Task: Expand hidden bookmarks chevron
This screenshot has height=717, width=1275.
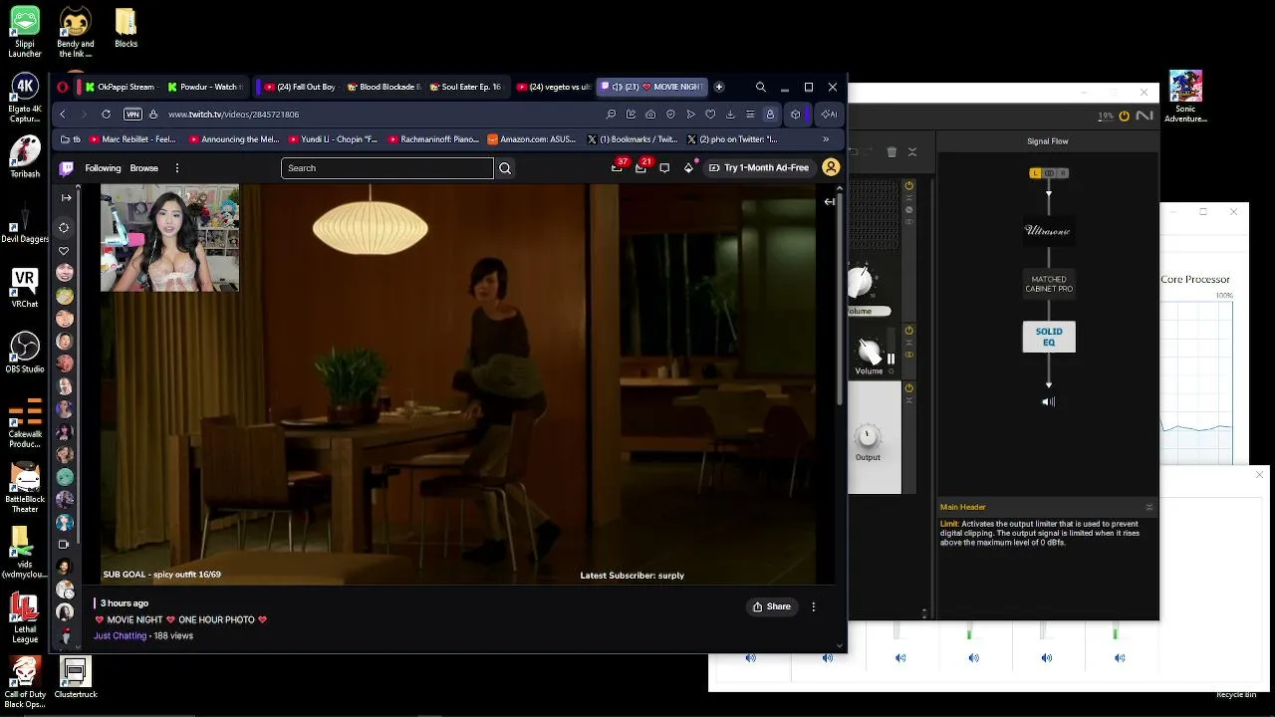Action: [826, 139]
